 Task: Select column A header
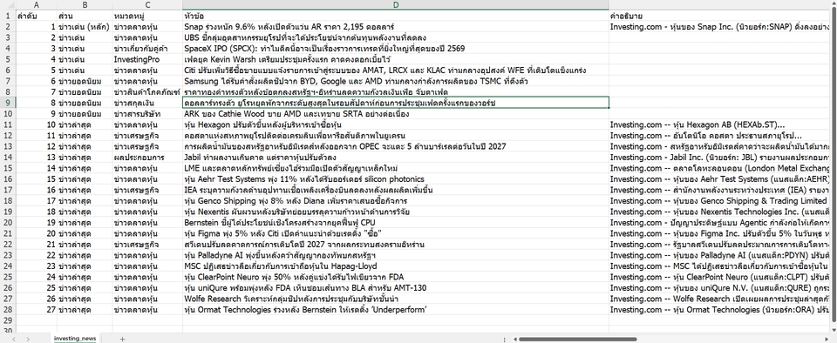point(37,5)
